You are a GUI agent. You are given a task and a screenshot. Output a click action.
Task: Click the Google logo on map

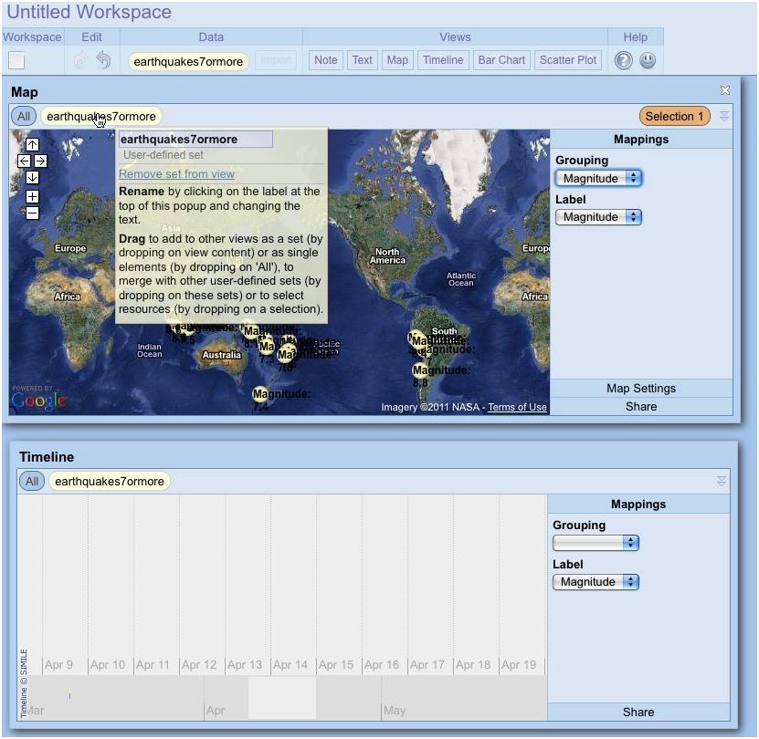coord(38,401)
